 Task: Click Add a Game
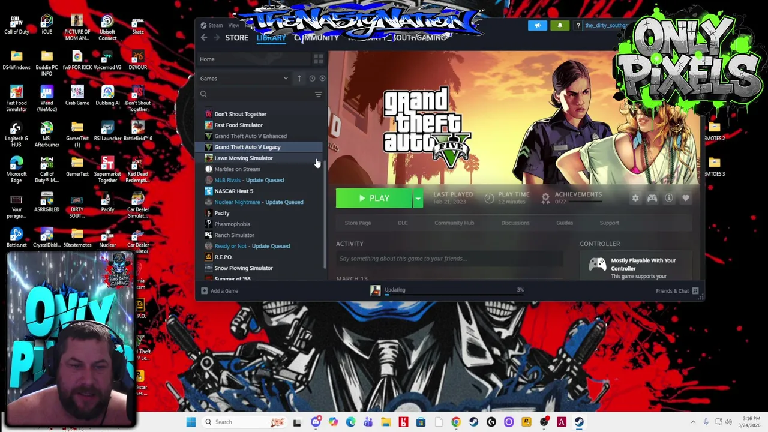(x=220, y=291)
